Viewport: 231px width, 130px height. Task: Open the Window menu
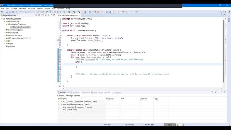coord(61,9)
